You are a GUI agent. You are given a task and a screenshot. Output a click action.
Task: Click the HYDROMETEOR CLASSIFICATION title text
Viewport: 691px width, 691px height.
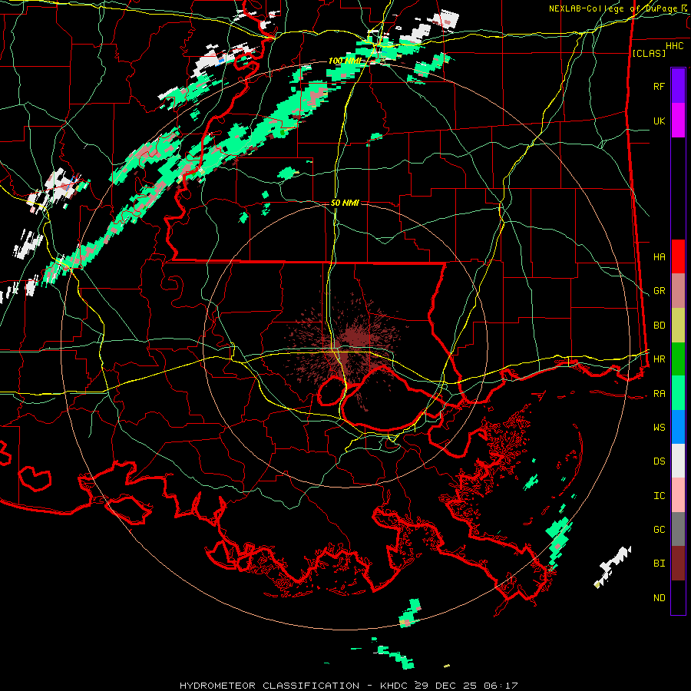tap(269, 686)
